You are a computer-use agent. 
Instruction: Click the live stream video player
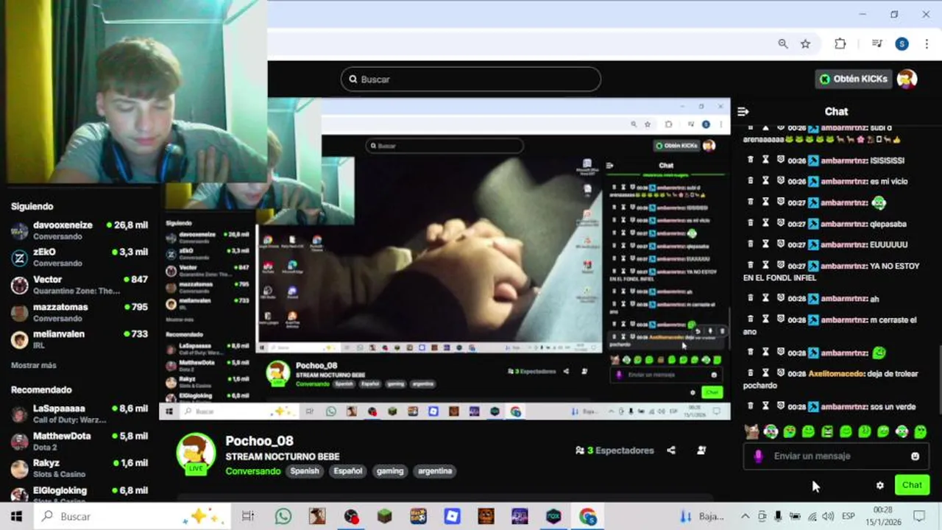point(445,258)
